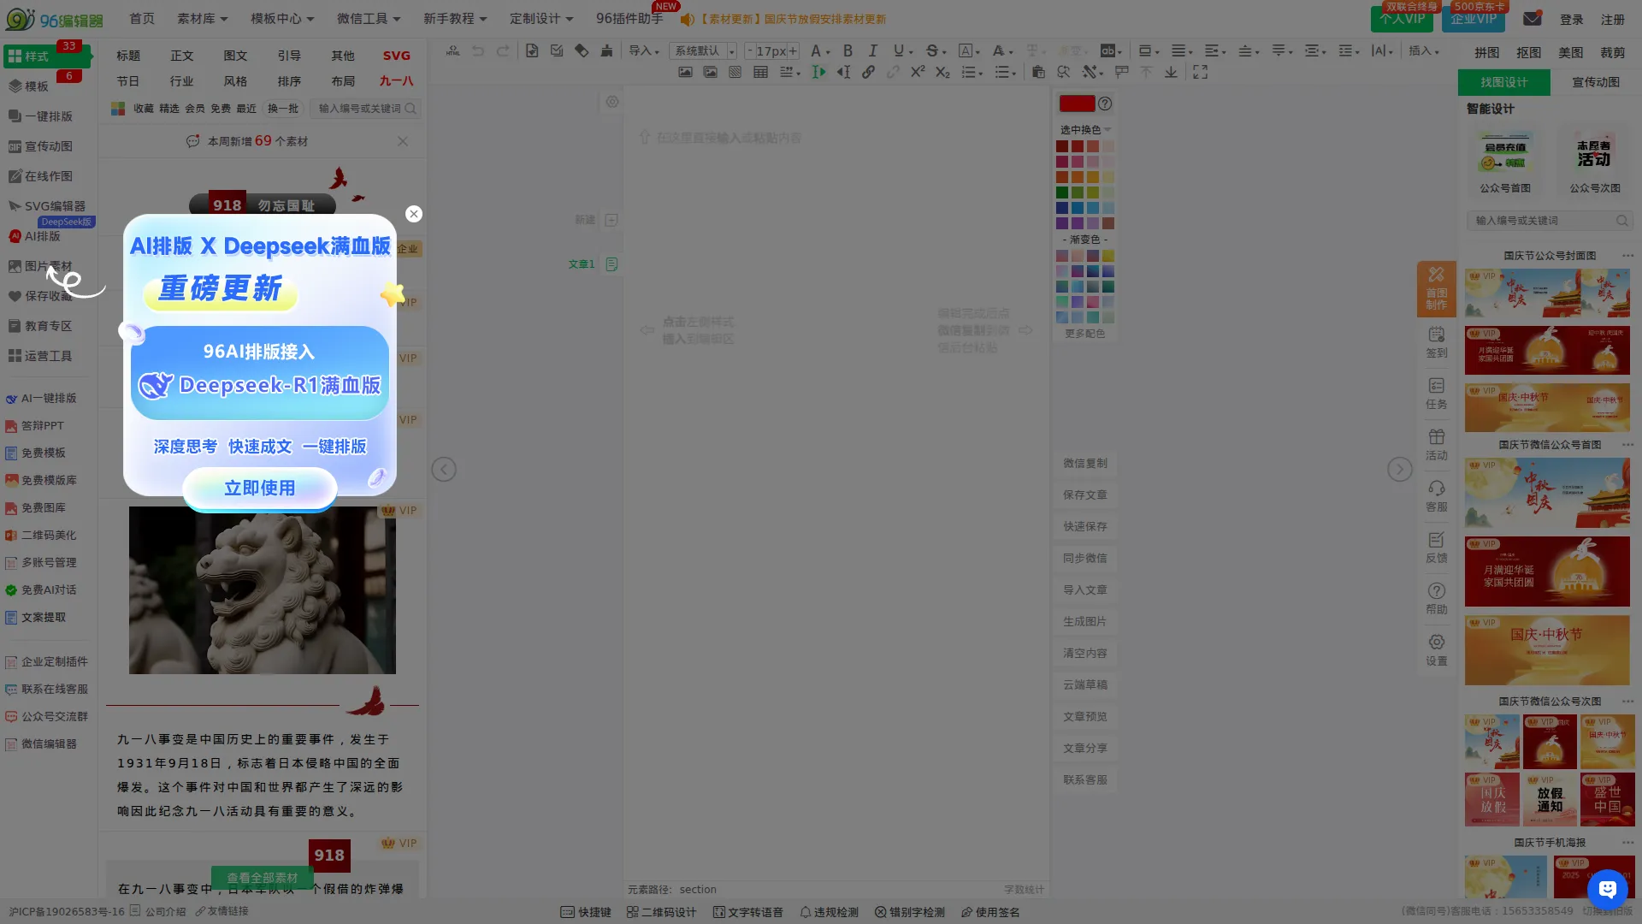Insert a table with the grid icon
1642x924 pixels.
pos(760,73)
